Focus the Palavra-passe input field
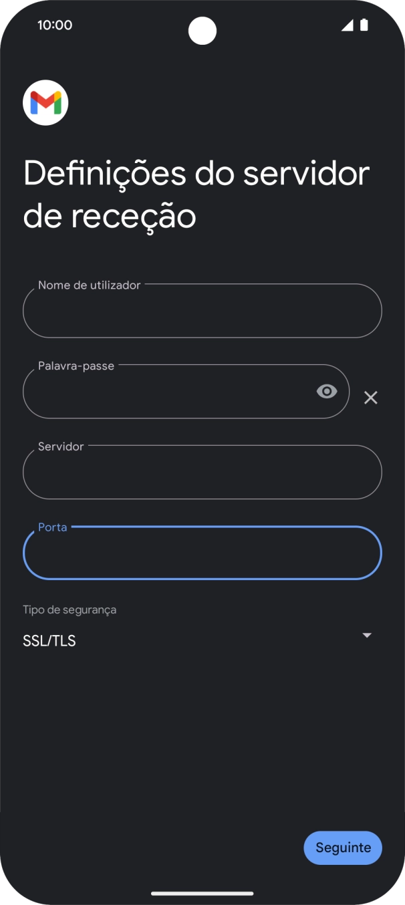The image size is (405, 905). coord(167,392)
